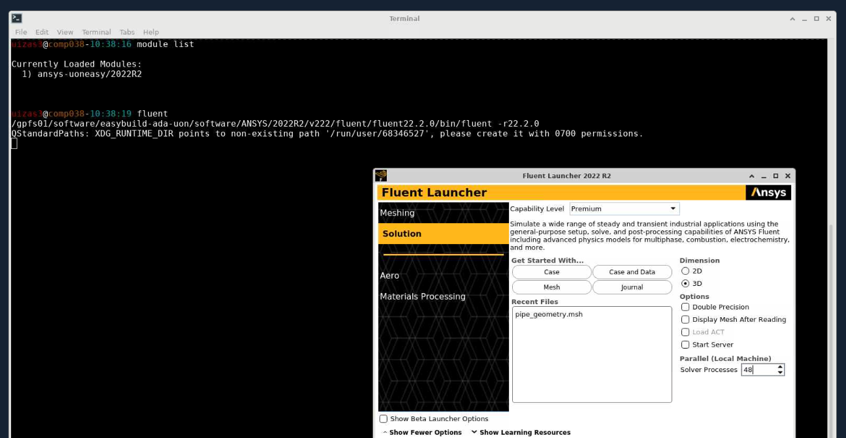
Task: Click the Case button
Action: [x=551, y=272]
